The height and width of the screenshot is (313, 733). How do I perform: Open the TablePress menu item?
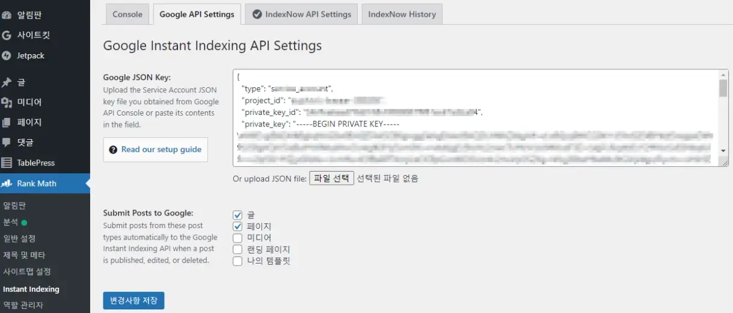(x=45, y=163)
